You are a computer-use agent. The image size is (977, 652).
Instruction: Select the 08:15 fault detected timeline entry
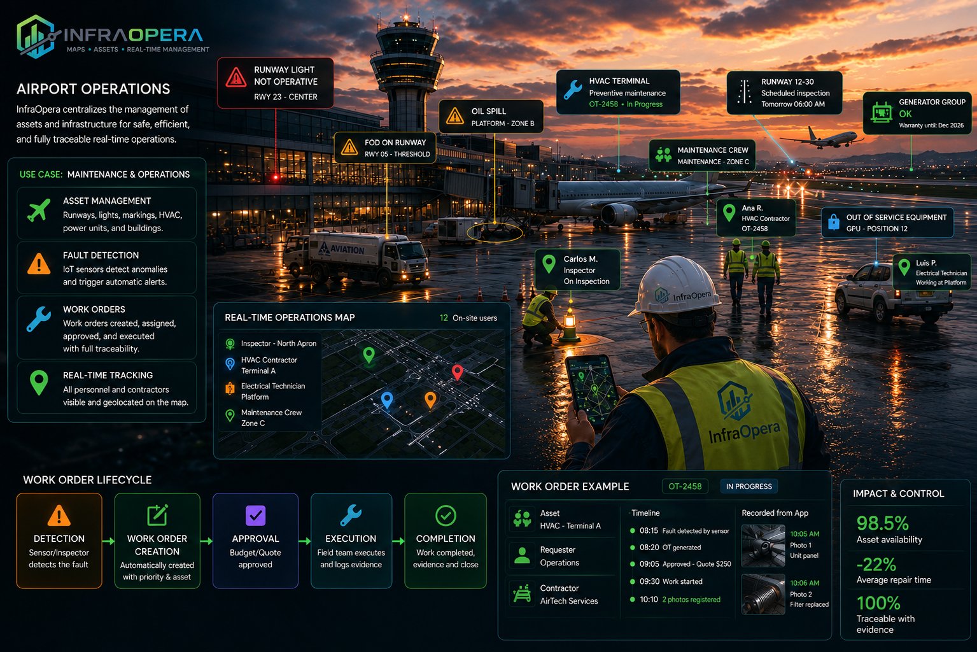[679, 531]
